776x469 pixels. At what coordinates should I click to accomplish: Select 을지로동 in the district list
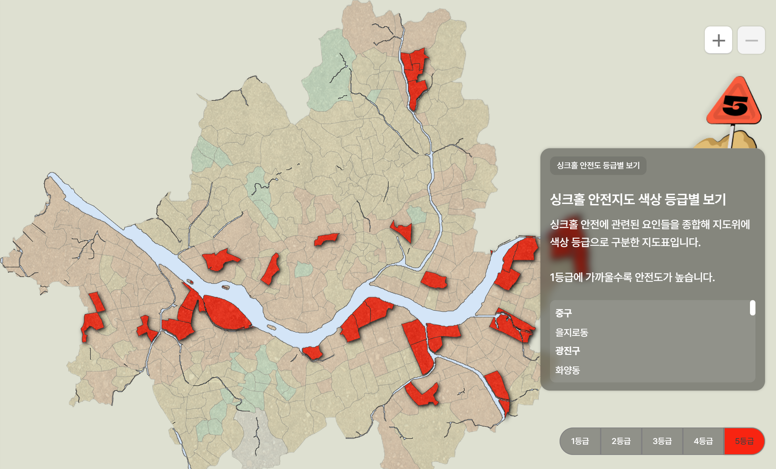pyautogui.click(x=572, y=332)
